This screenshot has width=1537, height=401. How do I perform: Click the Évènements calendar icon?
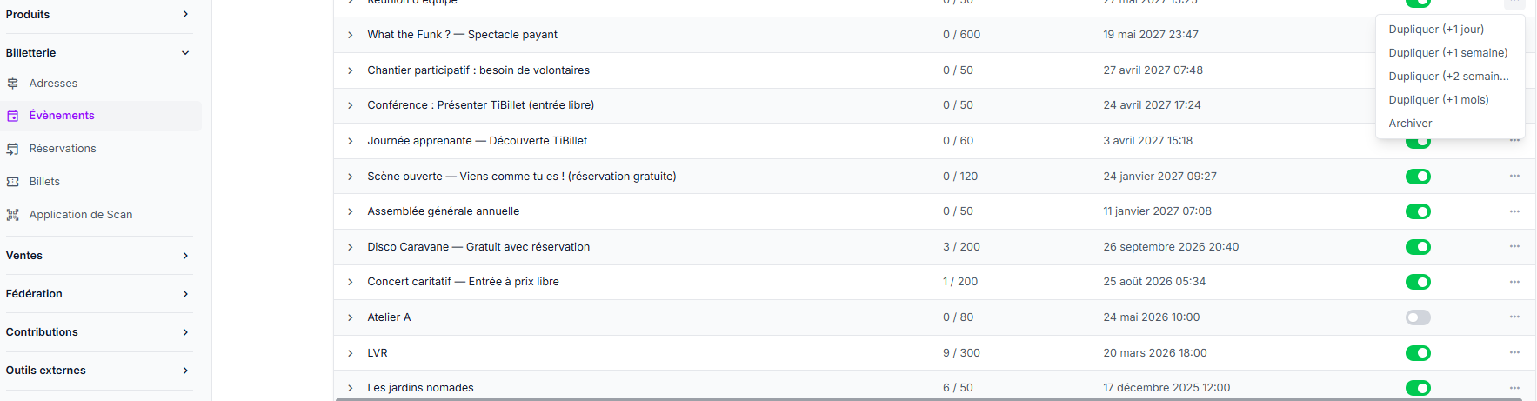tap(13, 116)
